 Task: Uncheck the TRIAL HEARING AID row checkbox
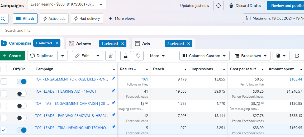4,130
